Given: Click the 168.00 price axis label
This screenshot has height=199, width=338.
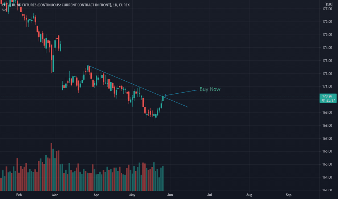Looking at the screenshot, I should point(327,126).
